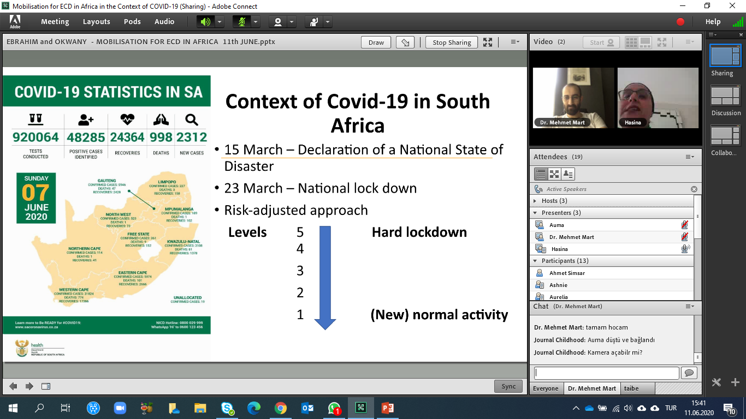Open the Pods menu
Viewport: 746px width, 419px height.
(132, 22)
